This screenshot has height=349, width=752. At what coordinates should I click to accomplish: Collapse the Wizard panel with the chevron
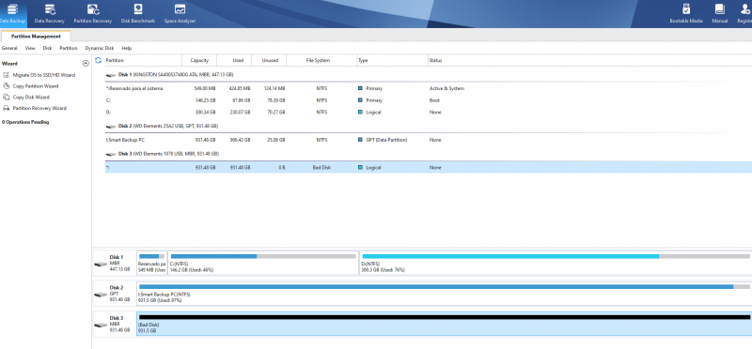coord(86,63)
